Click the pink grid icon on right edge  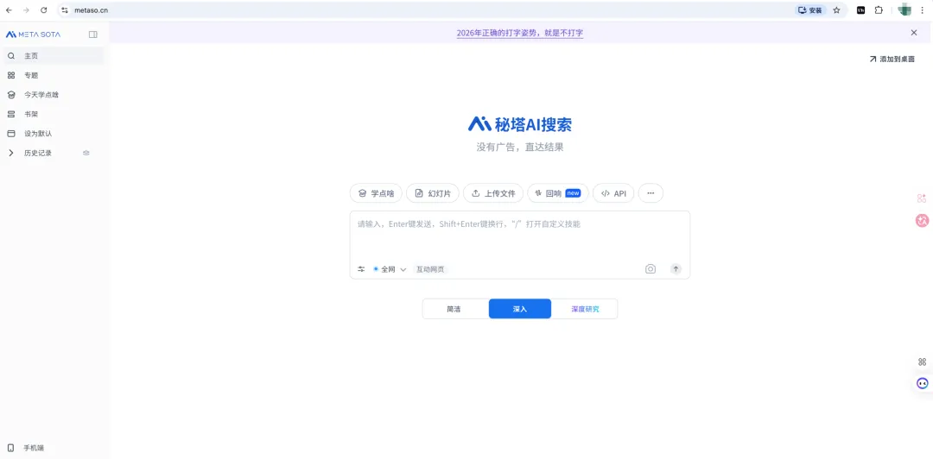(922, 198)
